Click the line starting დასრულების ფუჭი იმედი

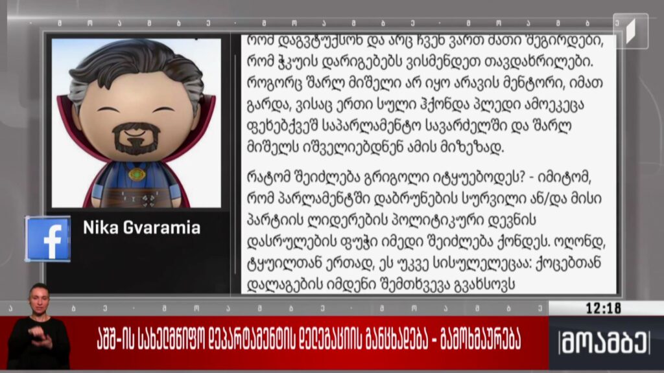[426, 242]
